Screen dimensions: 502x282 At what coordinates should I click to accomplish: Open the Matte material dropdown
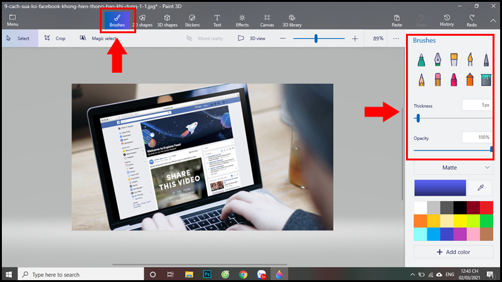(453, 167)
